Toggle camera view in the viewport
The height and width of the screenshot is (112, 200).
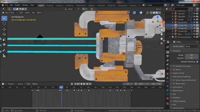pos(162,39)
